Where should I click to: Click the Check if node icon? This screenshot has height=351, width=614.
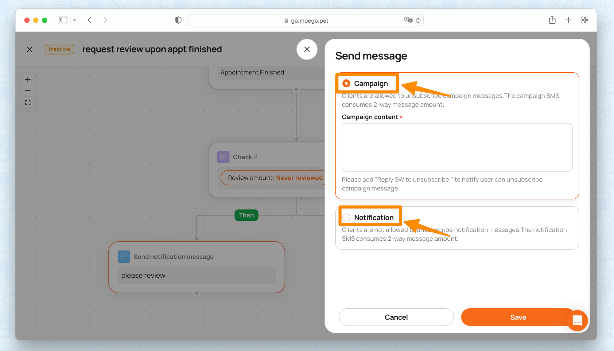[223, 157]
